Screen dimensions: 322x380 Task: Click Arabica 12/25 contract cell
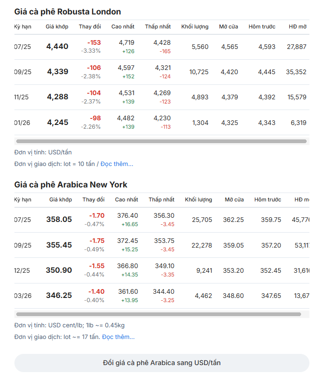[x=23, y=270]
